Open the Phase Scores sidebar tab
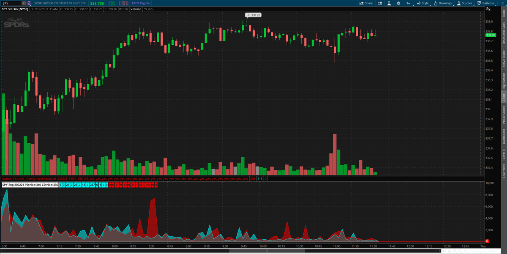Viewport: 507px width, 254px height. (503, 115)
